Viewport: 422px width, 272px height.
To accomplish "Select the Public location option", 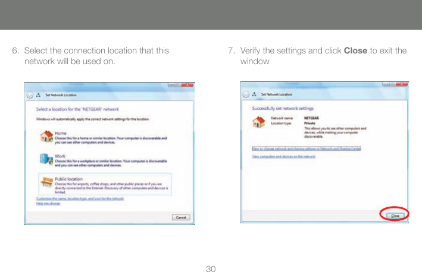I will click(x=105, y=184).
